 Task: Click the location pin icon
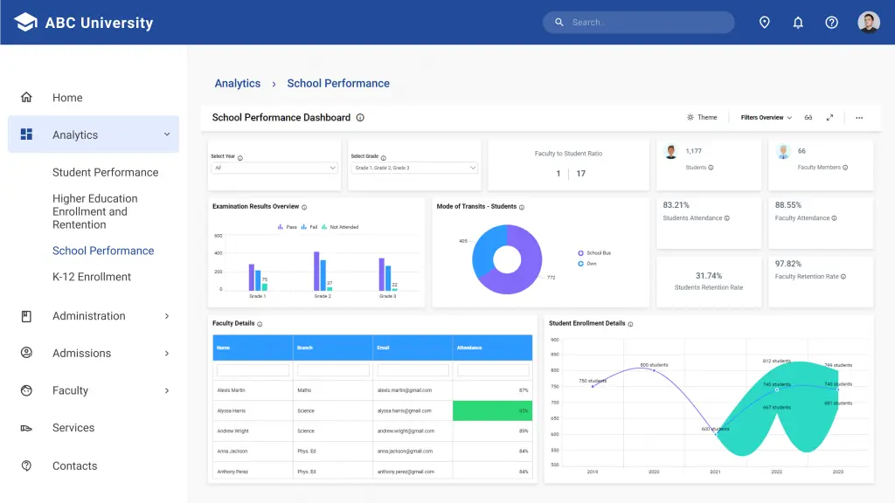765,22
